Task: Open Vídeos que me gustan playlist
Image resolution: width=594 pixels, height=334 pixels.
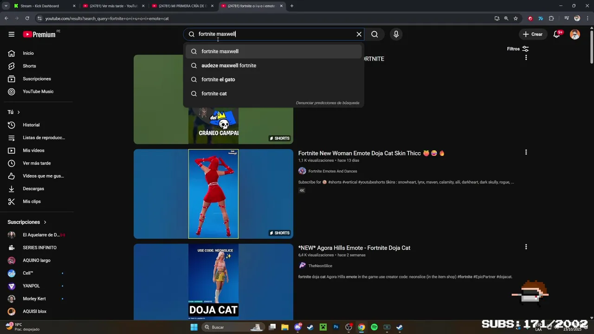Action: [37, 176]
